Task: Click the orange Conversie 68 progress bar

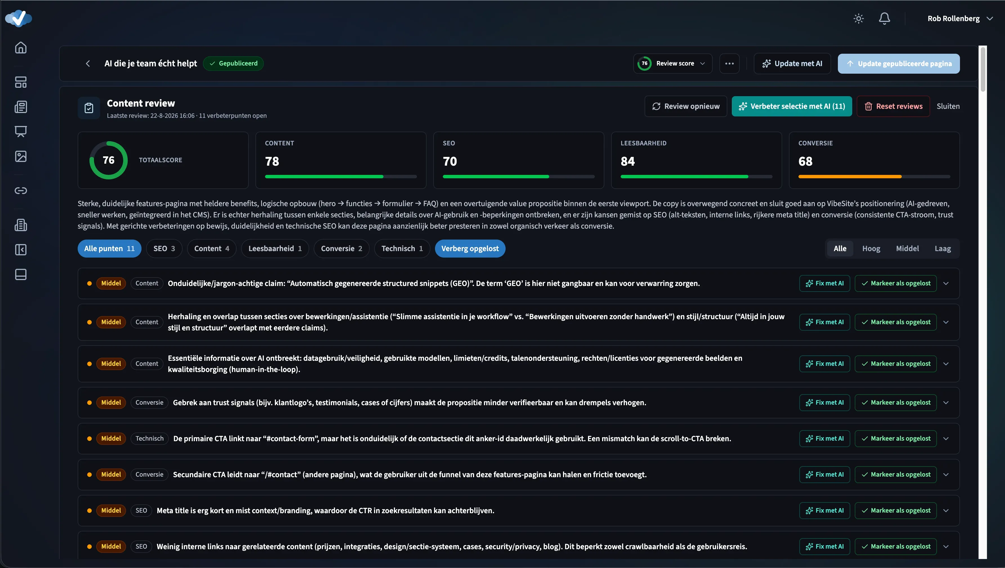Action: click(874, 177)
